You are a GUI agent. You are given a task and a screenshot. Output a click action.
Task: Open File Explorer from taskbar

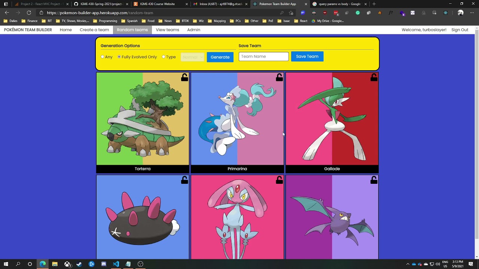[x=55, y=264]
